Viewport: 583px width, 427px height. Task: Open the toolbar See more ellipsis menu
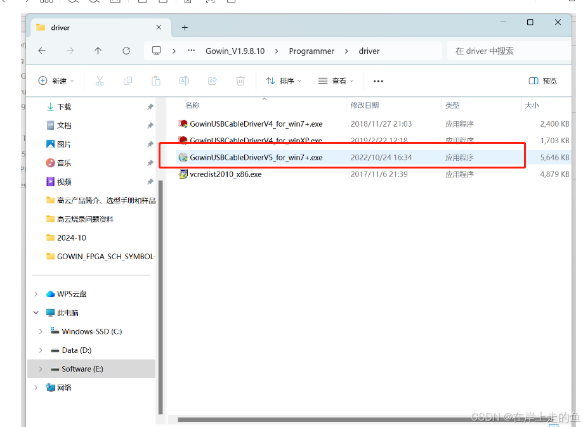(x=378, y=81)
